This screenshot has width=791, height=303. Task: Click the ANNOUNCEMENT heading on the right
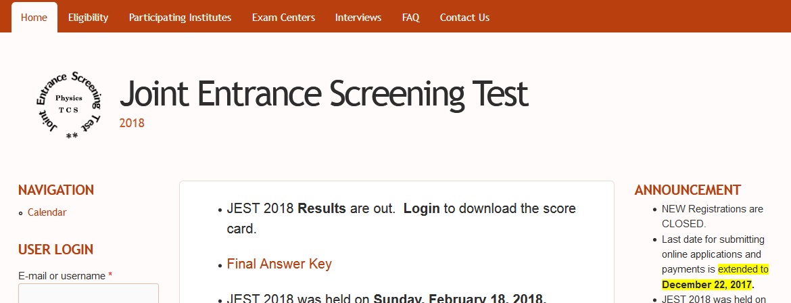[x=688, y=190]
